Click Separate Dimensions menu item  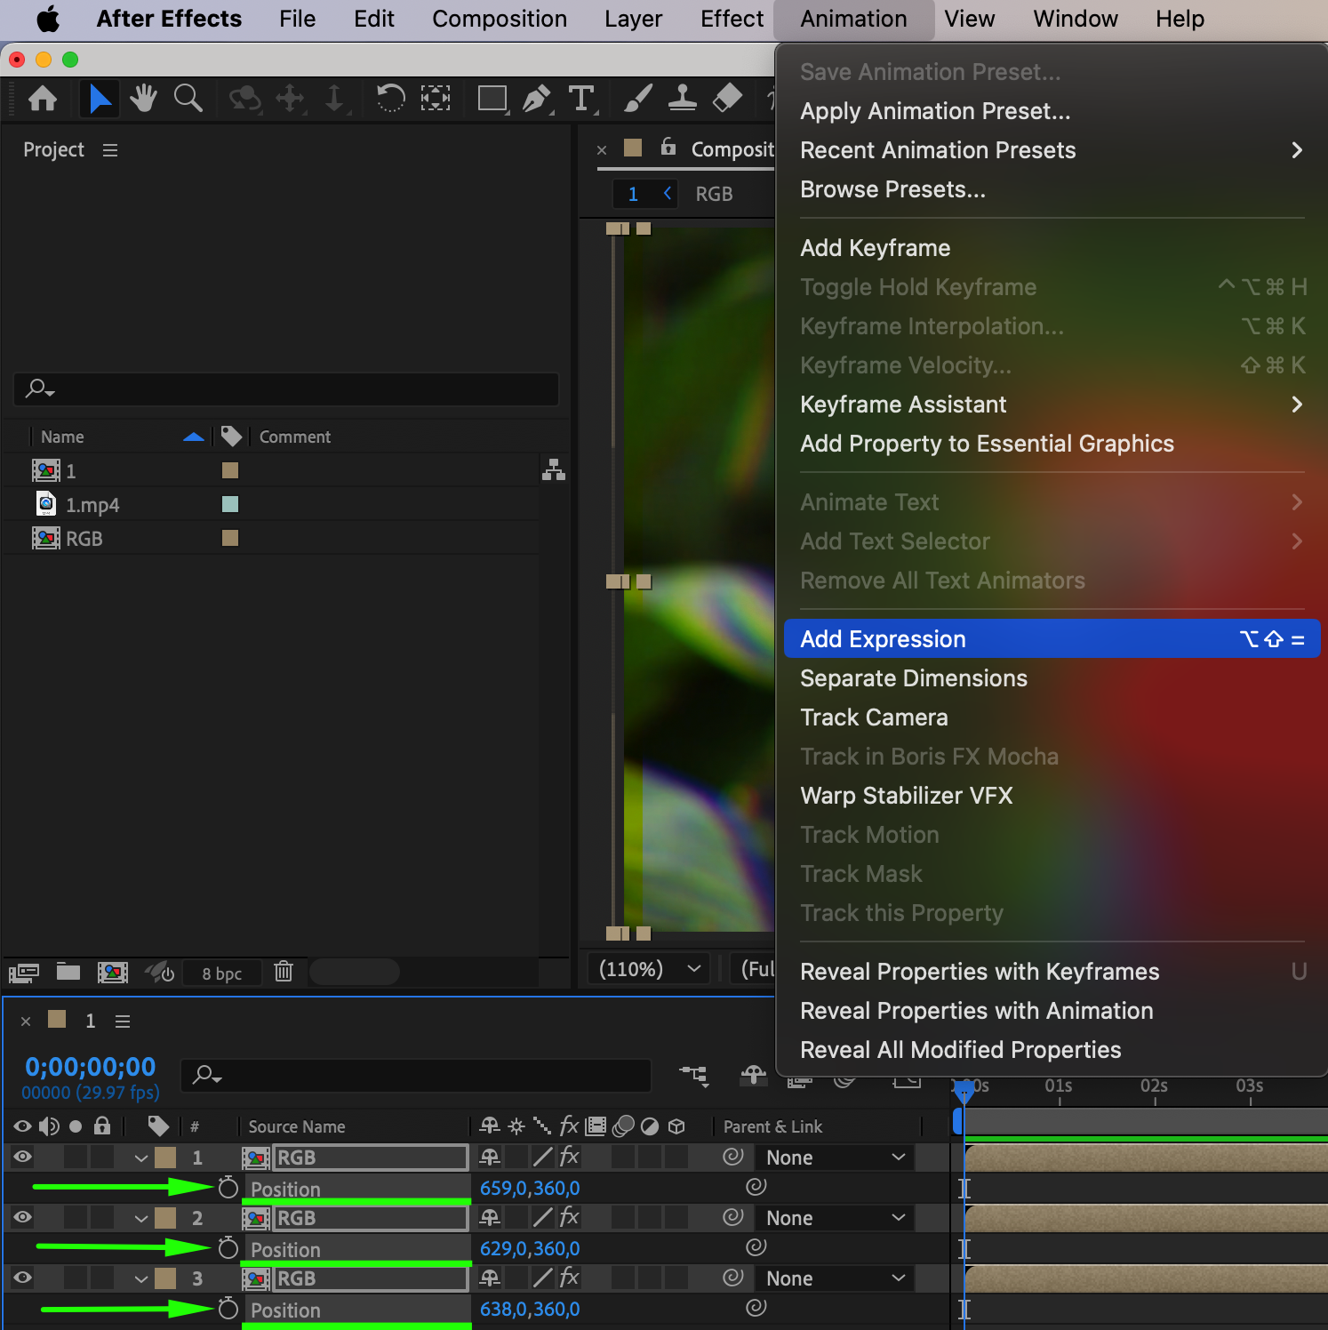click(913, 678)
